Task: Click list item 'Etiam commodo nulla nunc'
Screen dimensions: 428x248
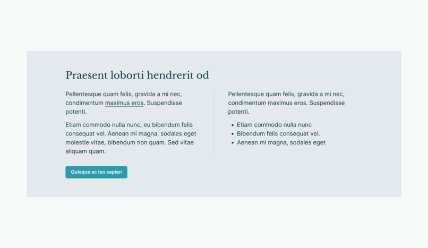Action: 274,125
